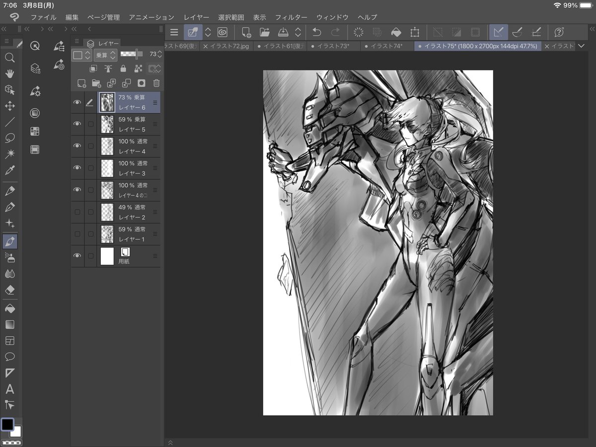Select the Eraser tool
This screenshot has height=447, width=596.
coord(9,290)
